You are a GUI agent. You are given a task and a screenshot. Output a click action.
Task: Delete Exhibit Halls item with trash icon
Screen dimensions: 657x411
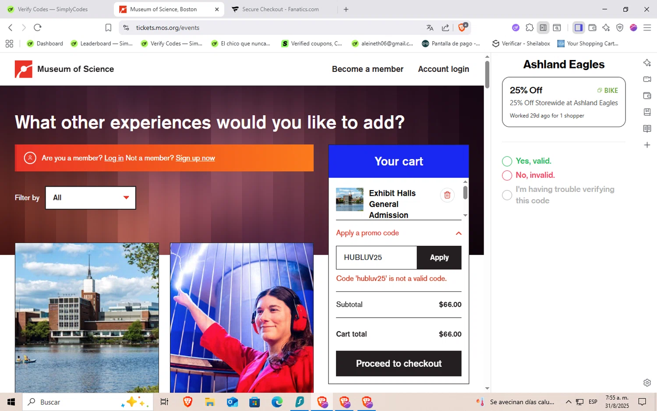(x=447, y=195)
